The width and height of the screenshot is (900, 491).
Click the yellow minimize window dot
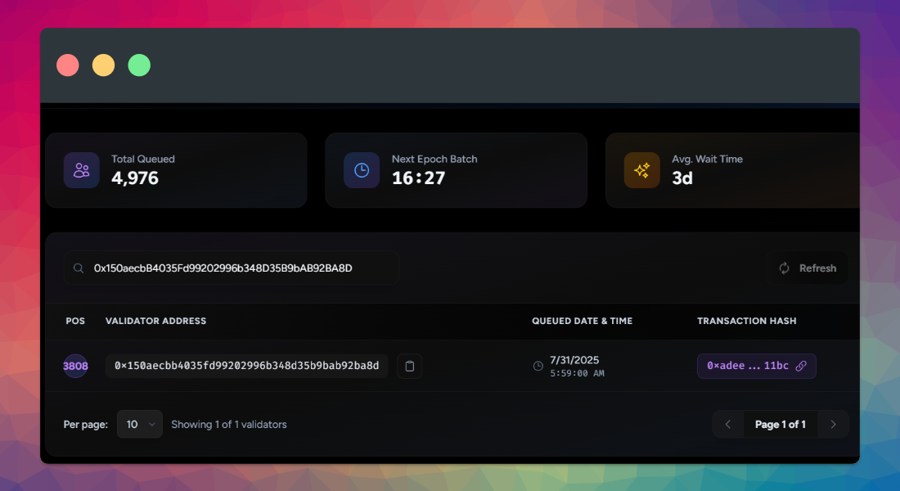103,65
